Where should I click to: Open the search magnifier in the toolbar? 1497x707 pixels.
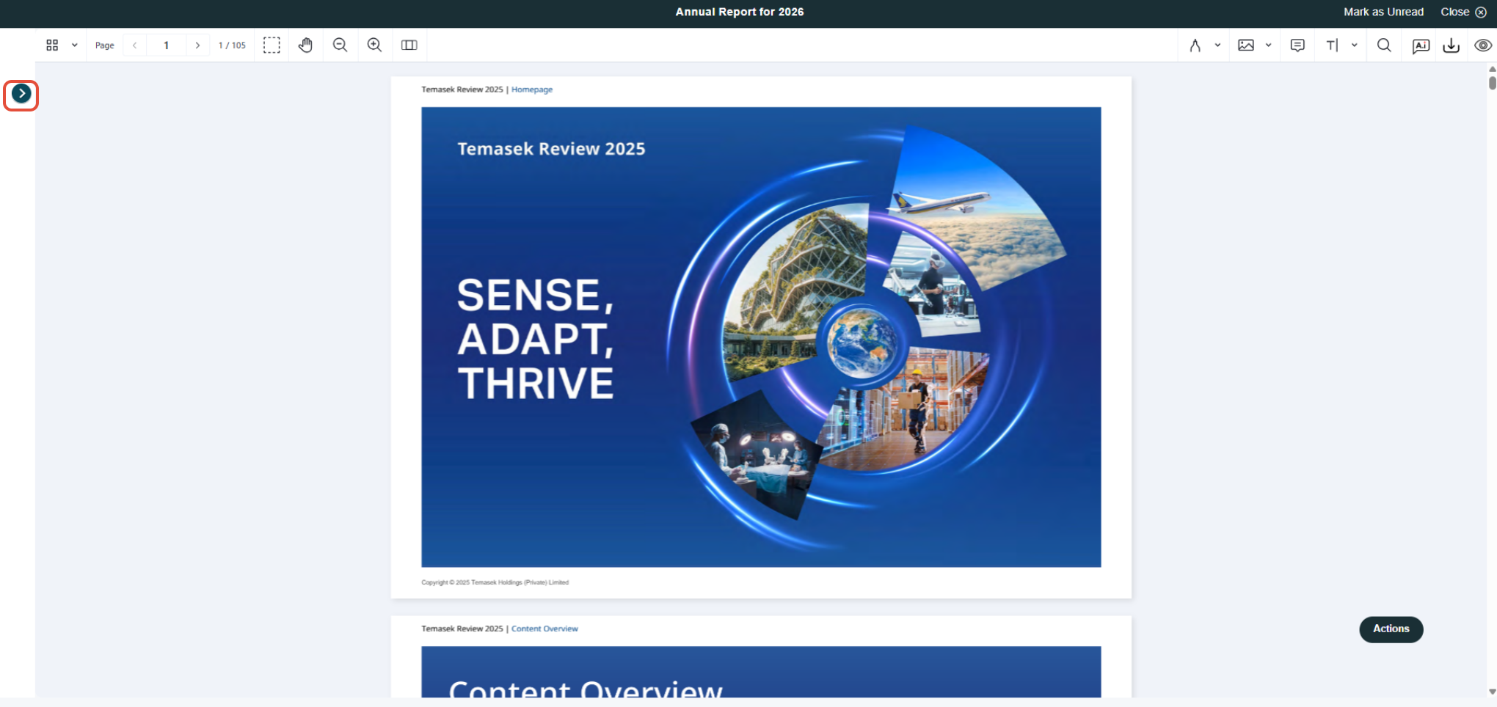click(1384, 45)
